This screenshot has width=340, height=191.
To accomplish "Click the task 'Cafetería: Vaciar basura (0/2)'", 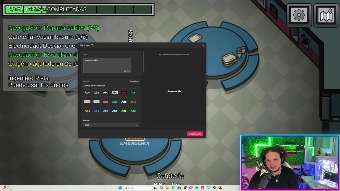I will [x=48, y=37].
